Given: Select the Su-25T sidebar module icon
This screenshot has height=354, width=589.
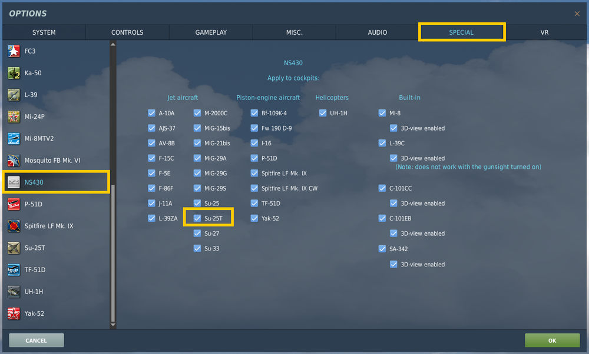Looking at the screenshot, I should click(14, 248).
